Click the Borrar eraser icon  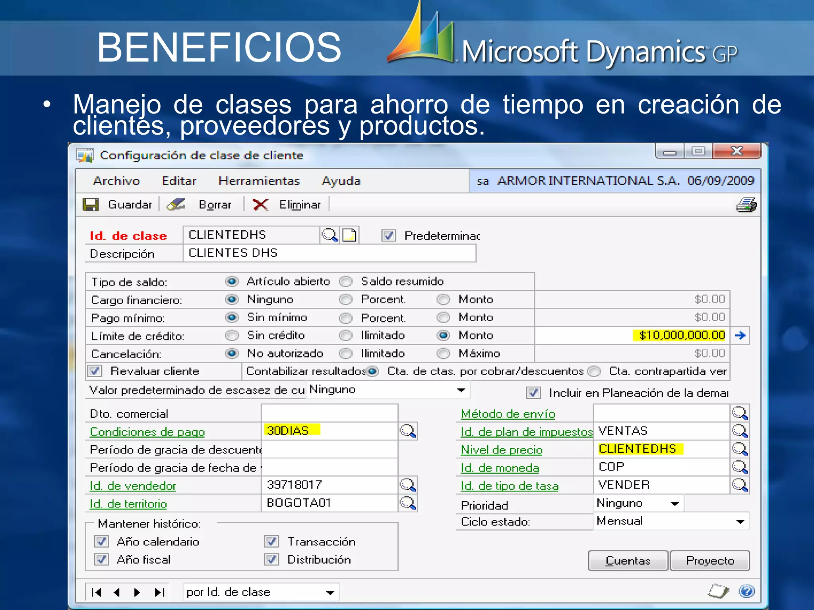click(176, 205)
